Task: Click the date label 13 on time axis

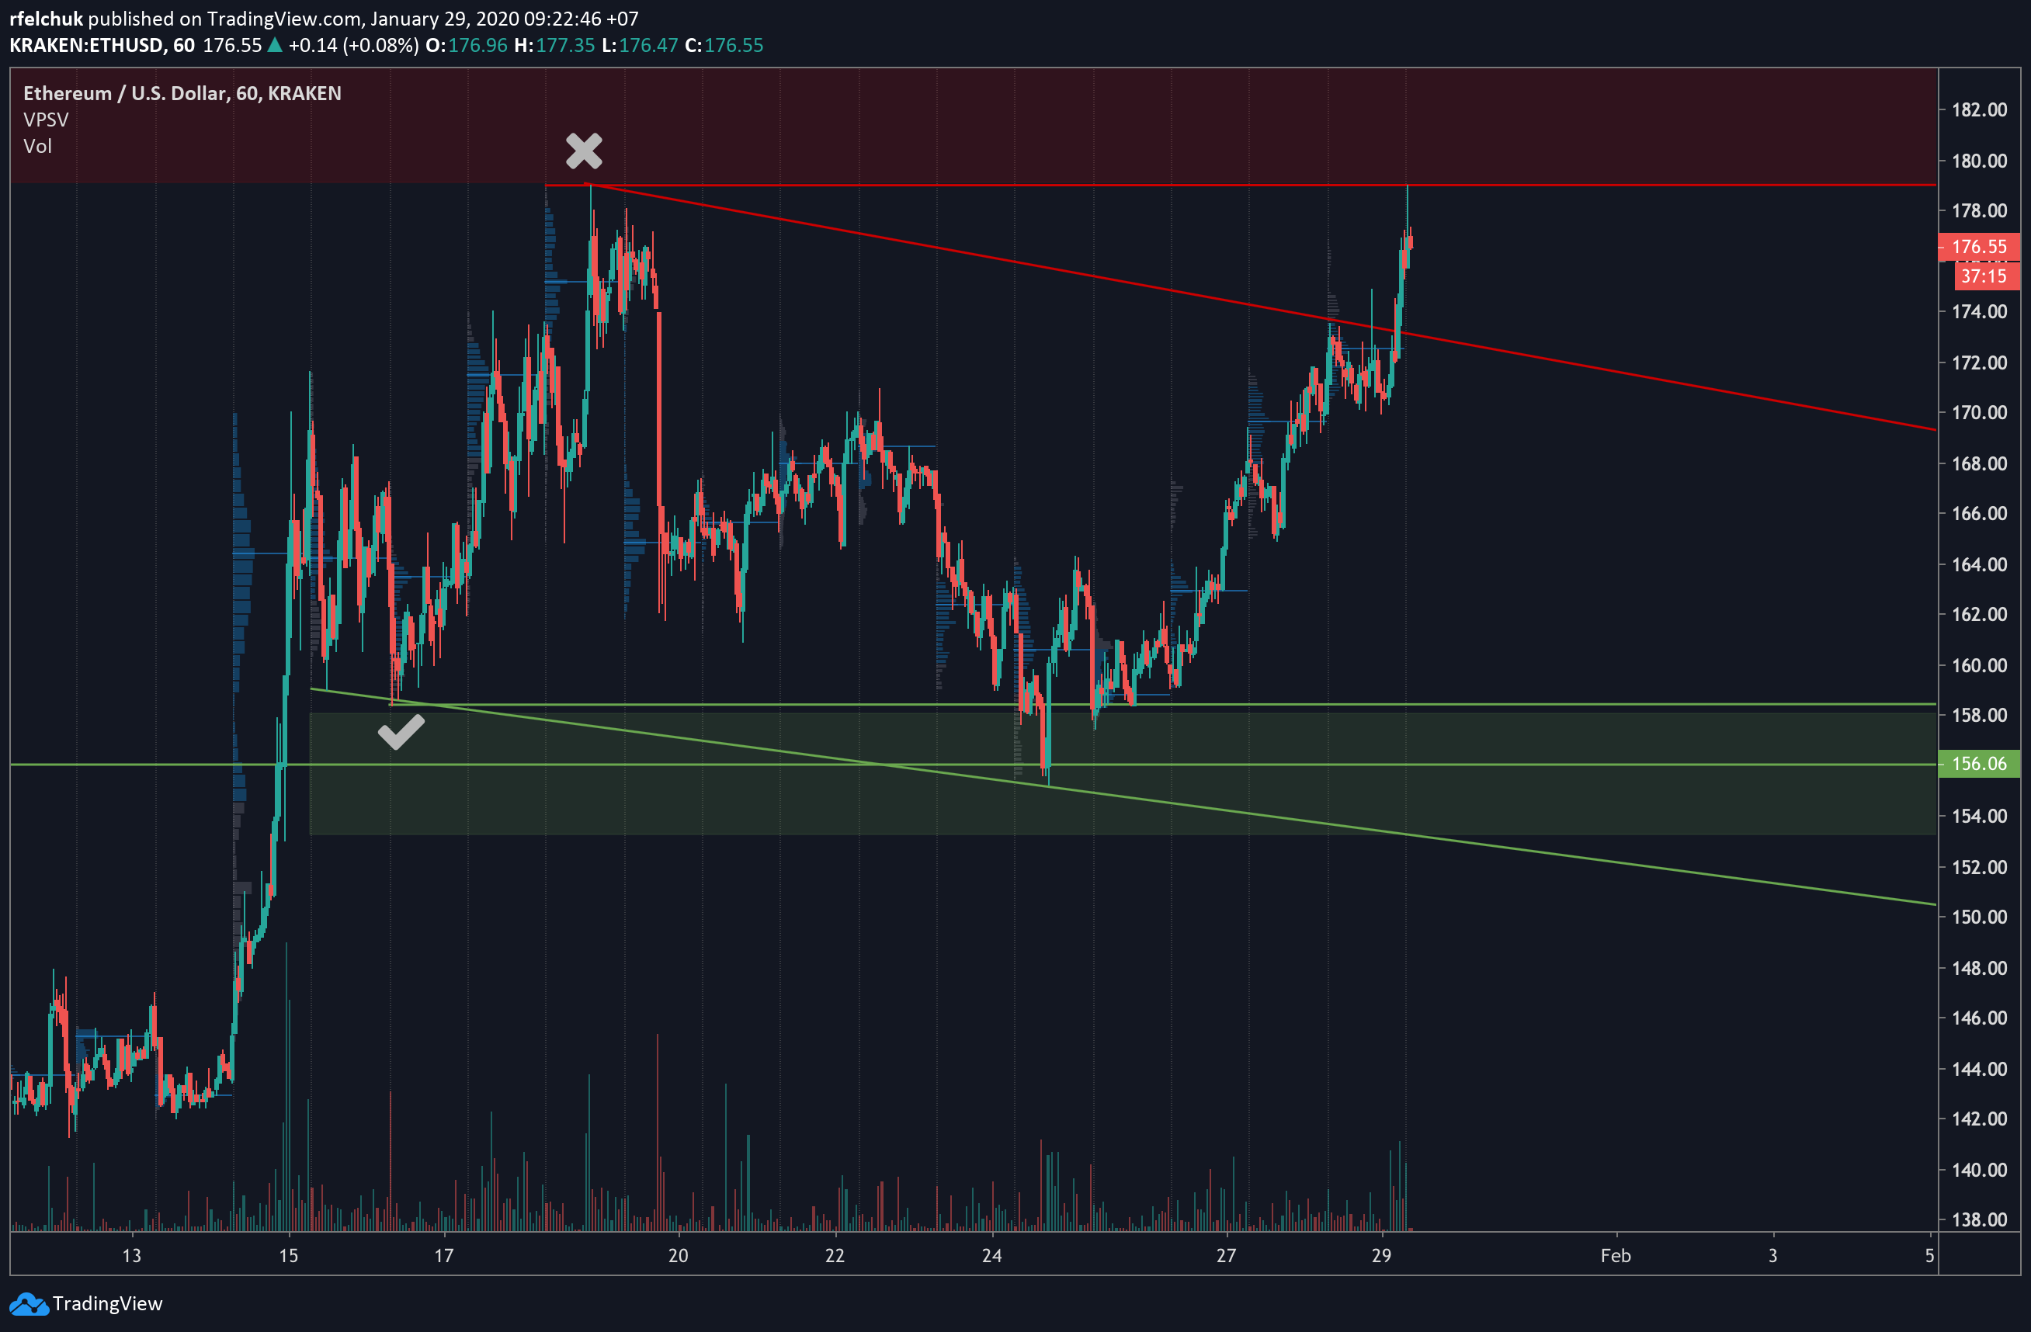Action: pos(131,1255)
